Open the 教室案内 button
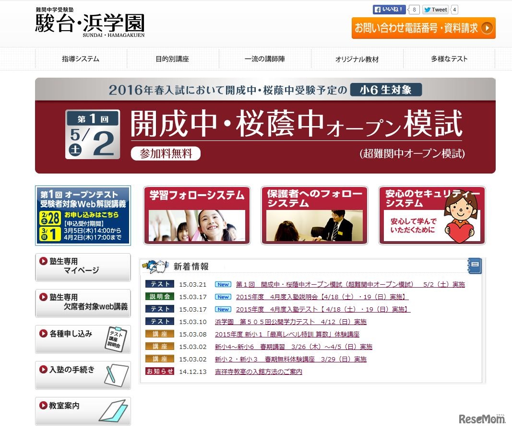The image size is (512, 430). click(x=83, y=411)
